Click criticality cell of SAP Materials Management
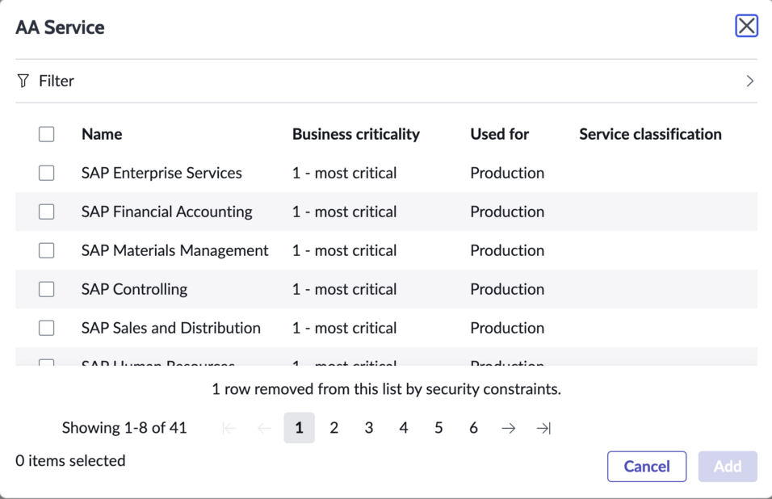Image resolution: width=772 pixels, height=499 pixels. [344, 250]
